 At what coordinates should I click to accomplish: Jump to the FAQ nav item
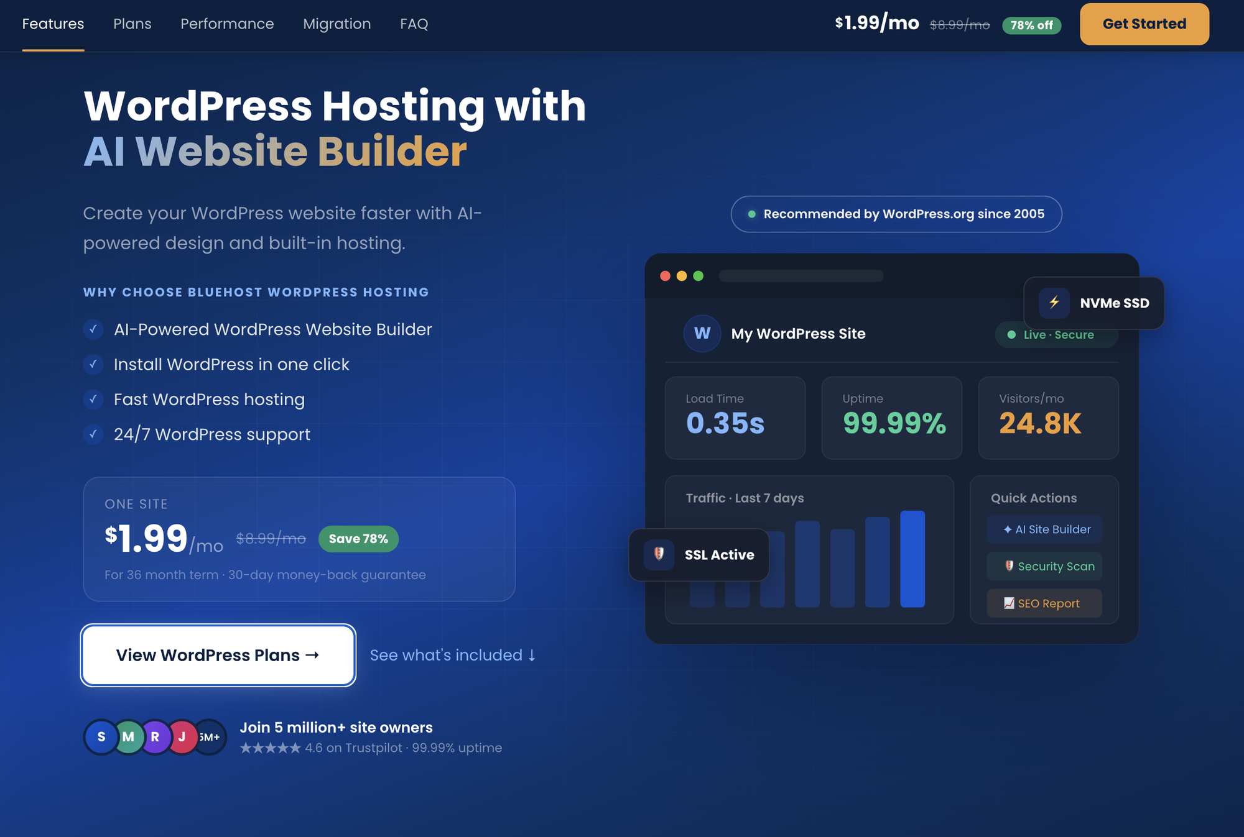(414, 24)
